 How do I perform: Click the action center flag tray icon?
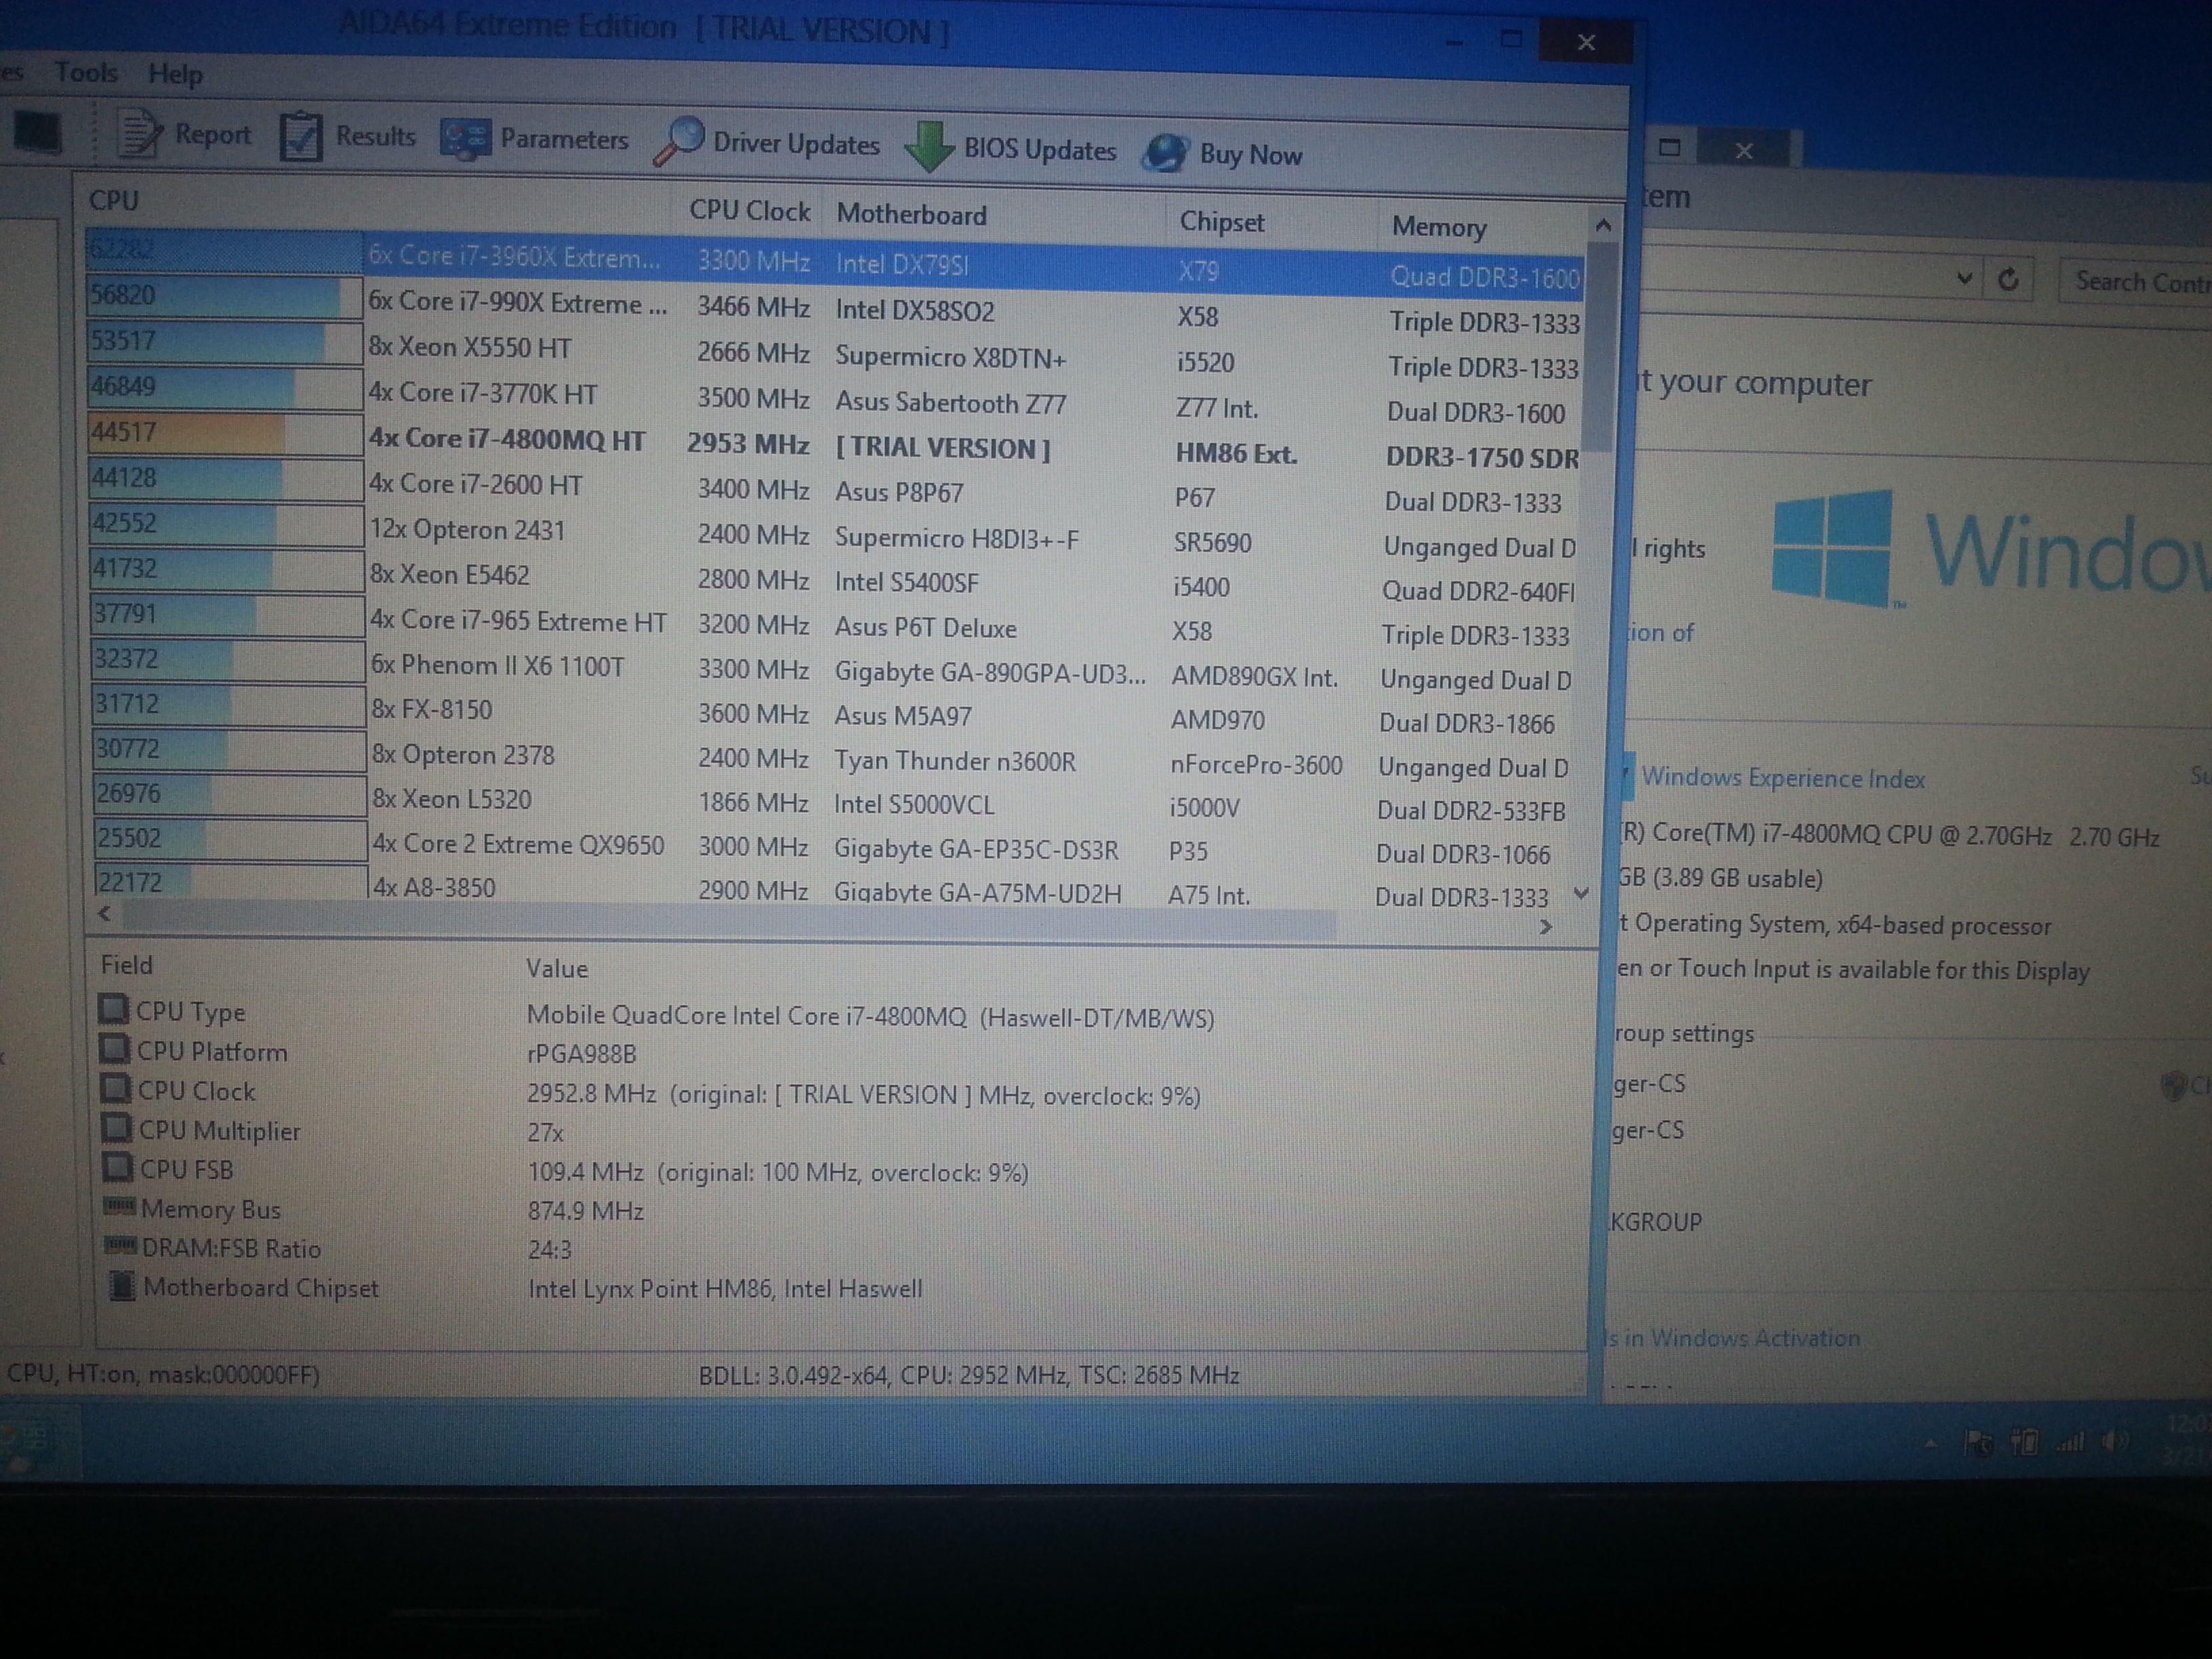1978,1441
